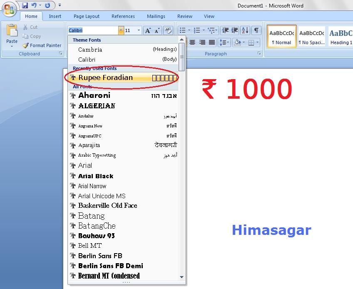353x289 pixels.
Task: Save the document from Quick Access toolbar
Action: pyautogui.click(x=25, y=5)
